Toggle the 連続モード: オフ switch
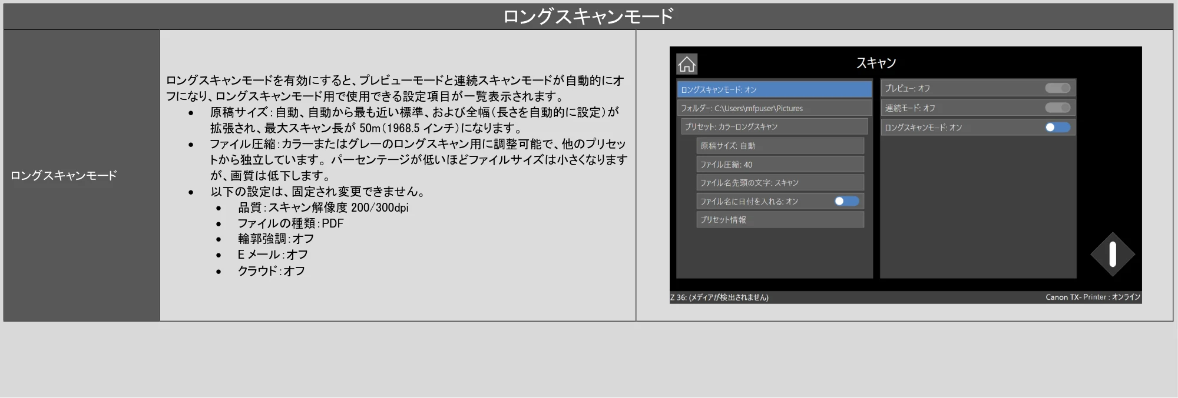 pos(1057,108)
